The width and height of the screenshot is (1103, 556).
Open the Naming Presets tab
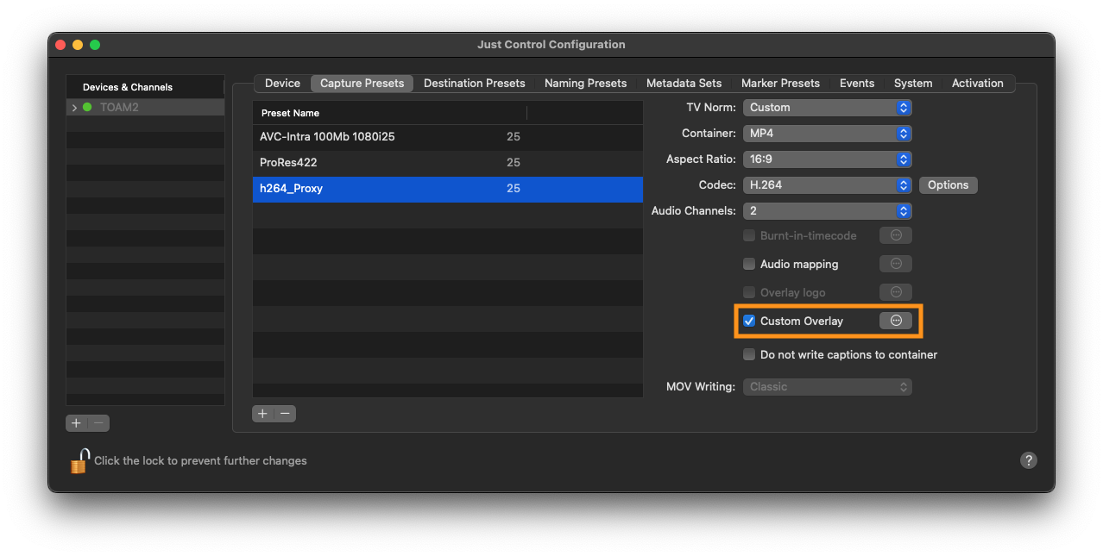pyautogui.click(x=585, y=84)
